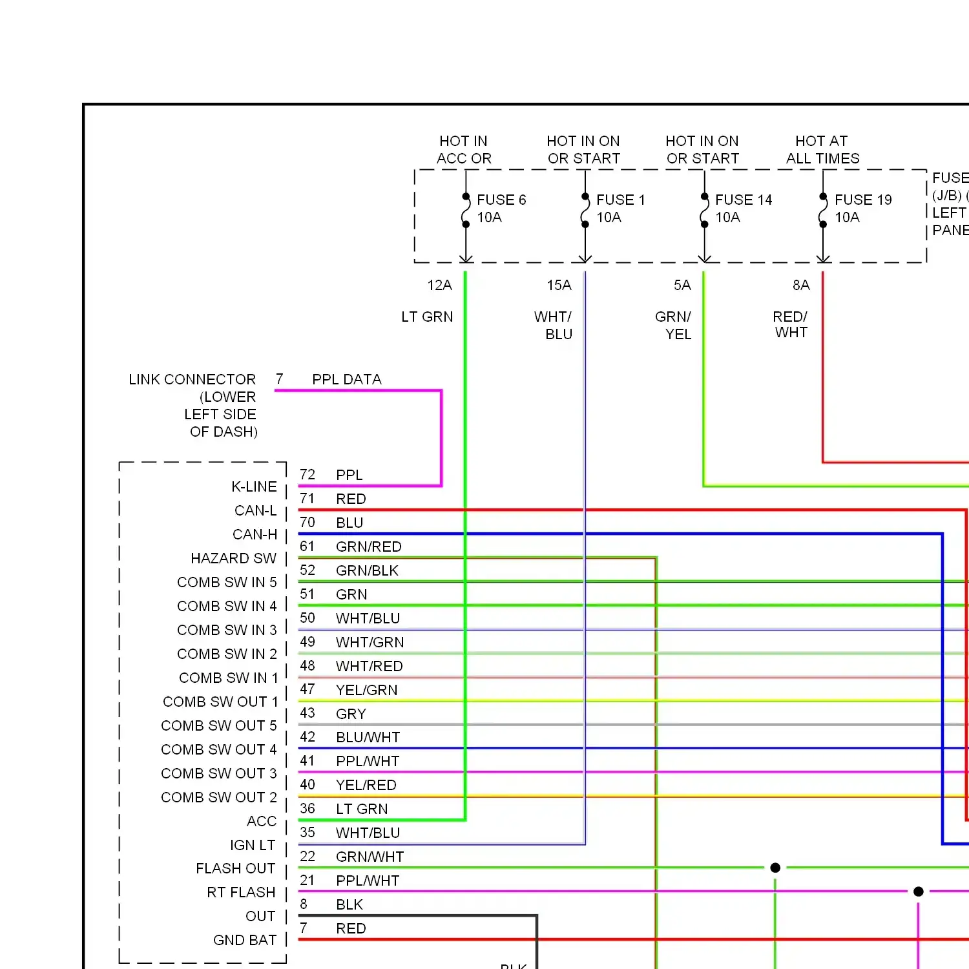The height and width of the screenshot is (969, 969).
Task: Click pin '47 YEL/GRN' wire label
Action: tap(349, 690)
